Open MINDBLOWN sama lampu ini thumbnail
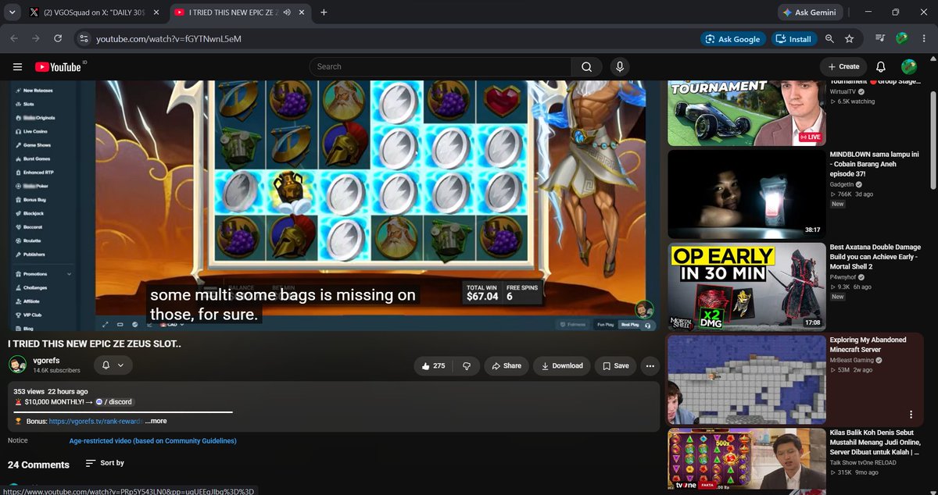 (746, 194)
